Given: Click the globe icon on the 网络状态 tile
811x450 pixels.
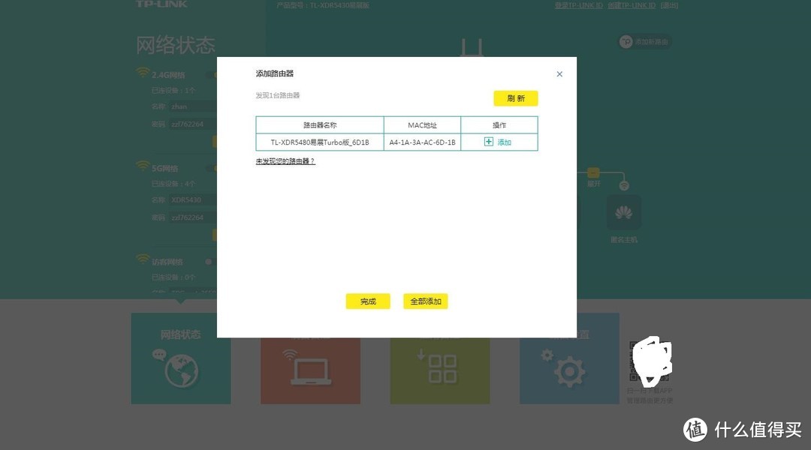Looking at the screenshot, I should point(180,369).
